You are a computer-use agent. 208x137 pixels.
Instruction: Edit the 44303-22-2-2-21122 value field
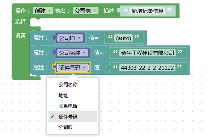[147, 68]
